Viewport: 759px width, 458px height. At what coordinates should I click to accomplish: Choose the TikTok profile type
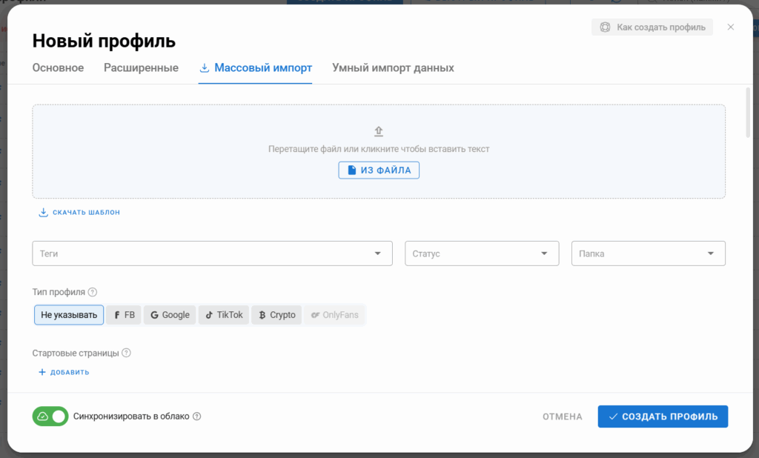pos(224,315)
